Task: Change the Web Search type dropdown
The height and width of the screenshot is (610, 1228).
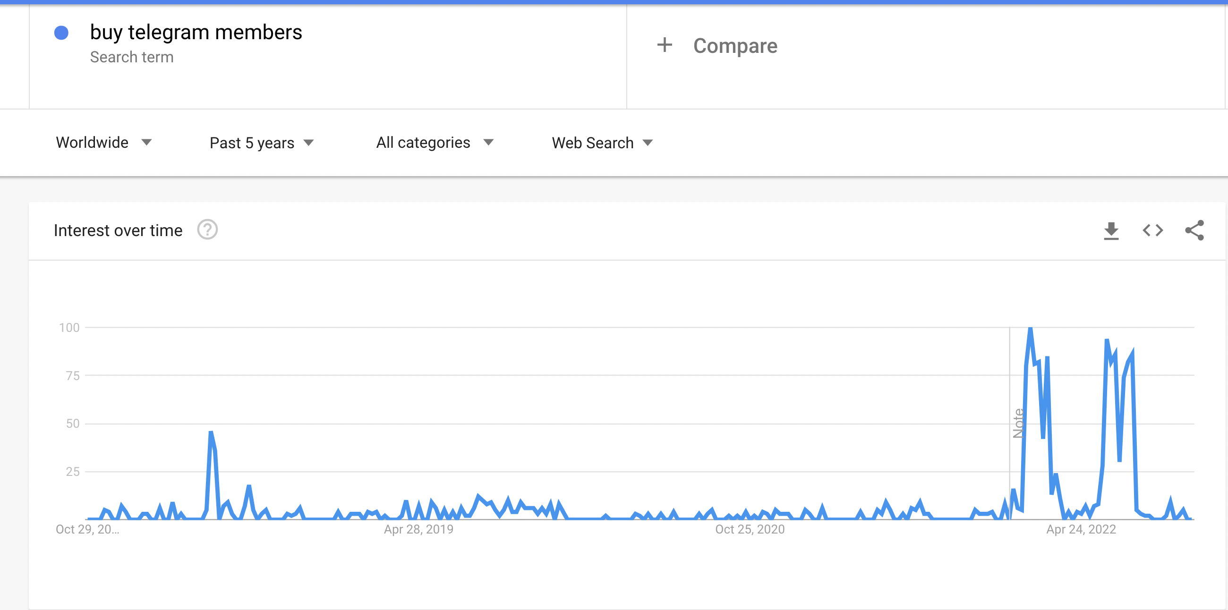Action: 602,143
